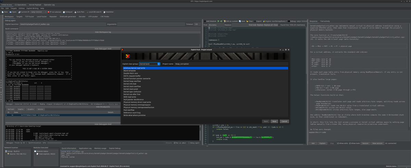Switch to the TCP Fuzzer tab

[x=29, y=16]
